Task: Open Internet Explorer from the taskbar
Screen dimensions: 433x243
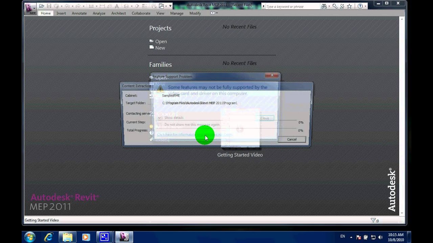Action: coord(48,237)
